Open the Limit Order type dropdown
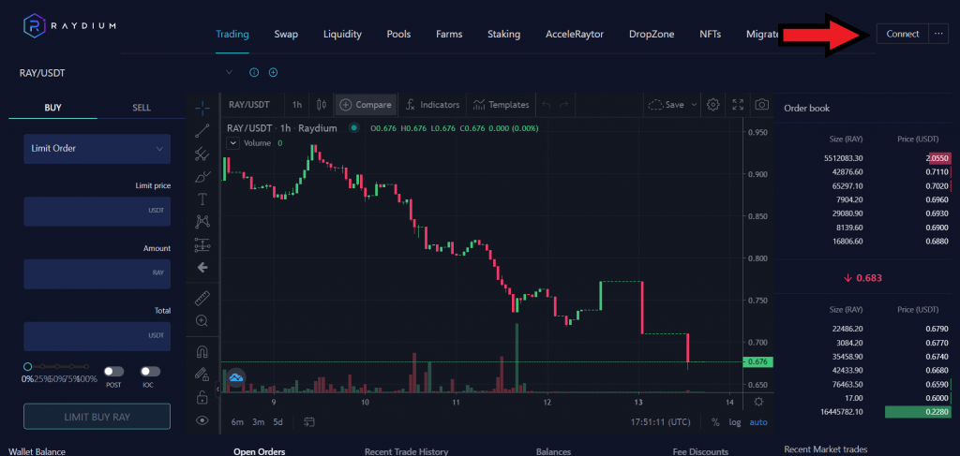This screenshot has height=456, width=960. [97, 148]
